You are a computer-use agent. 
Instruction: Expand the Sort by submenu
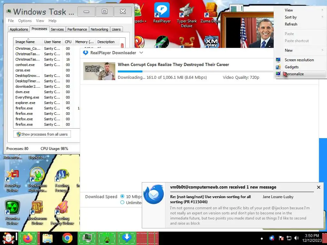point(300,17)
